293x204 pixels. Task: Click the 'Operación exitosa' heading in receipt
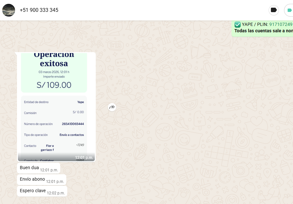tap(54, 59)
